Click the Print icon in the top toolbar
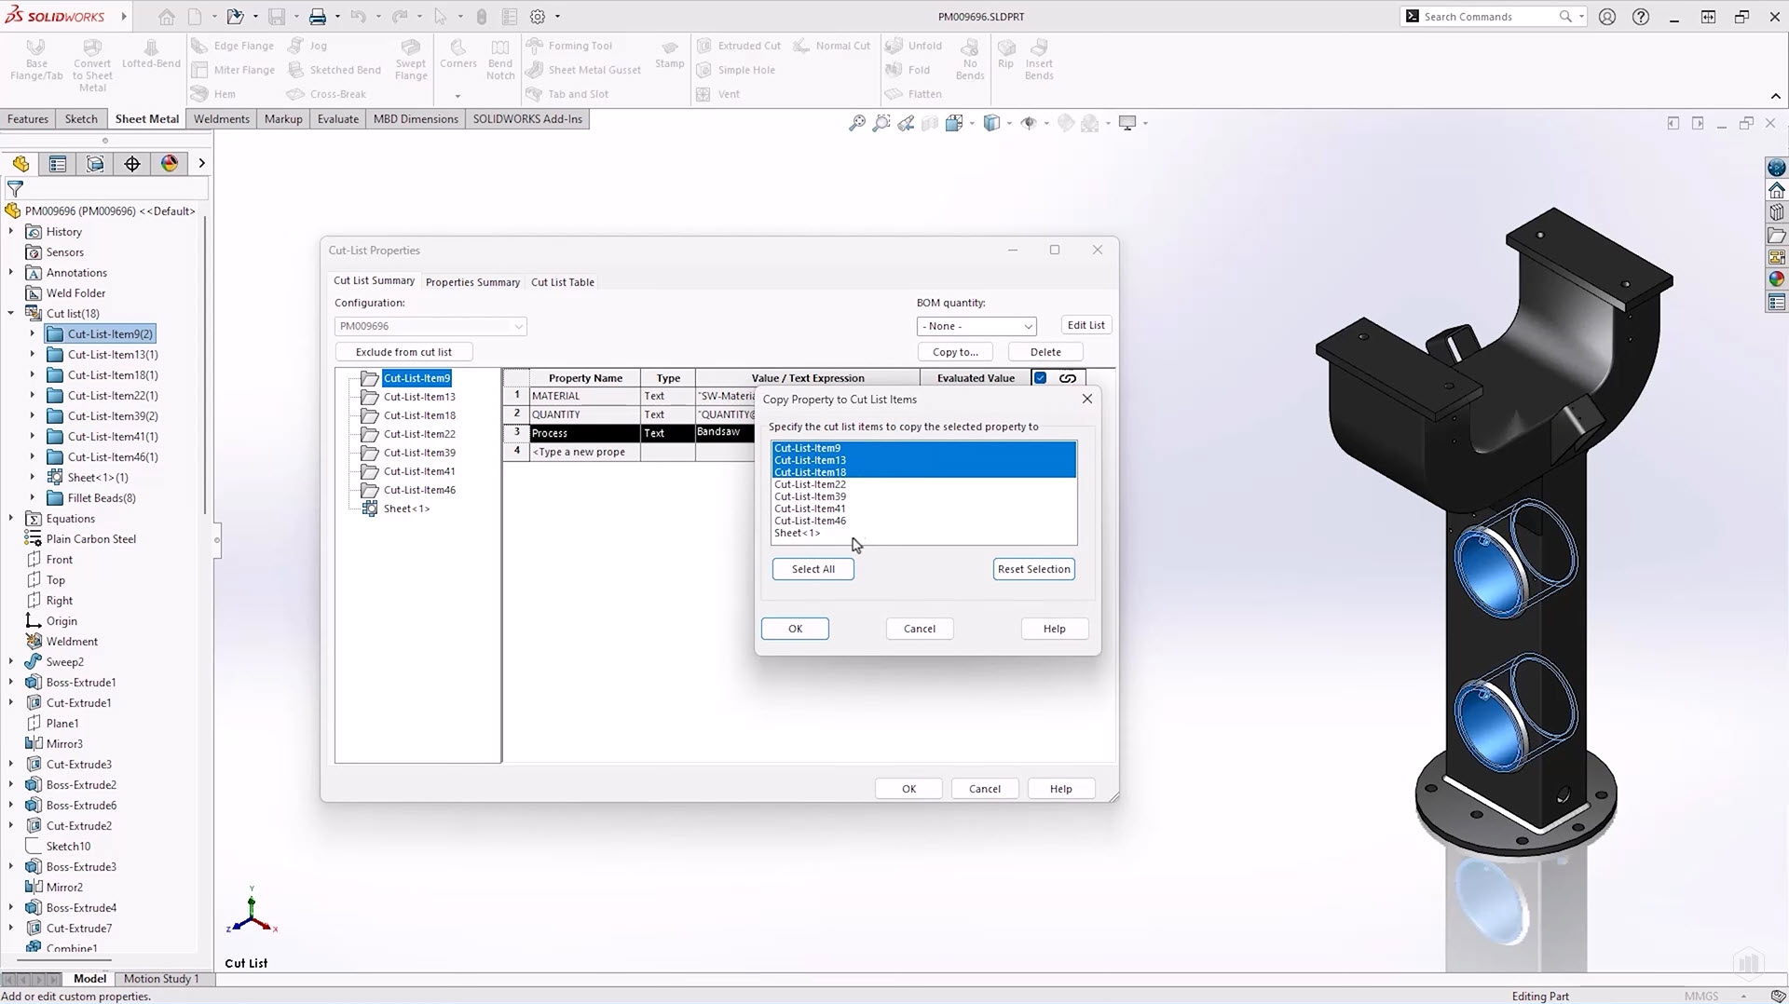1789x1004 pixels. pos(318,17)
